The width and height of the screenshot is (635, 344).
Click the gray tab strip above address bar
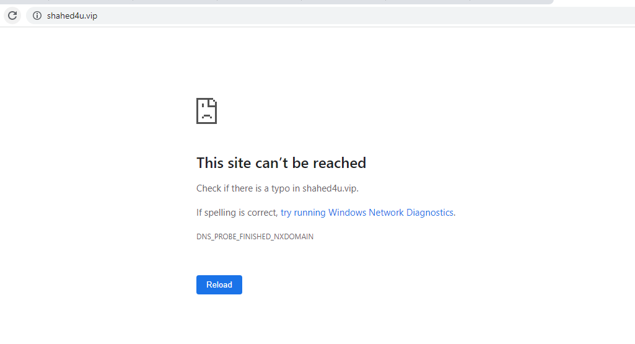coord(279,2)
